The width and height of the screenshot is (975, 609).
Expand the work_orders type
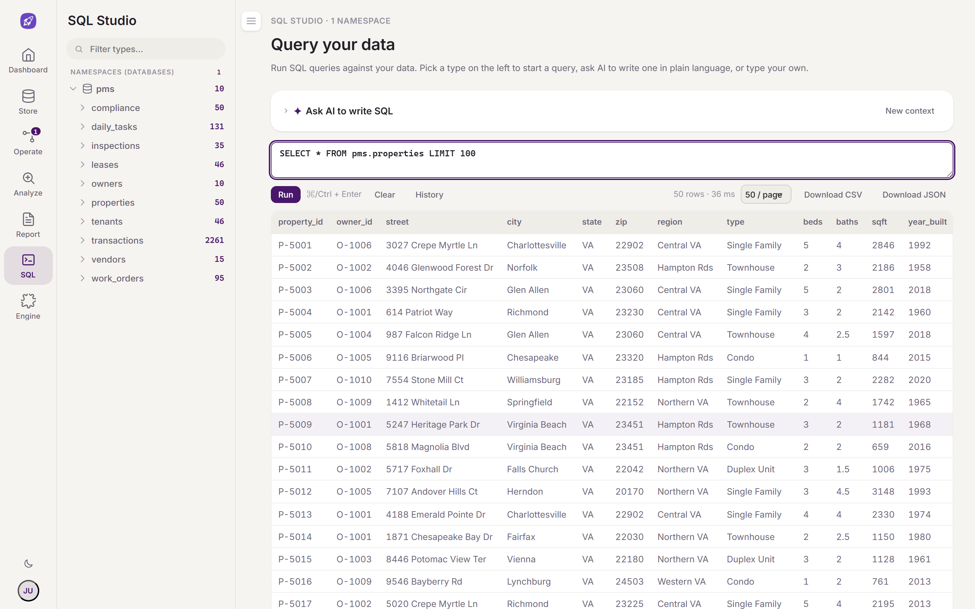(83, 278)
